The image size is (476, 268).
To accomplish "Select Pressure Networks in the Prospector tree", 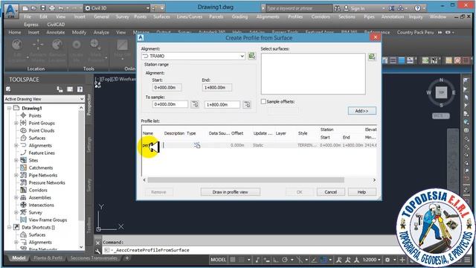I will pos(47,182).
